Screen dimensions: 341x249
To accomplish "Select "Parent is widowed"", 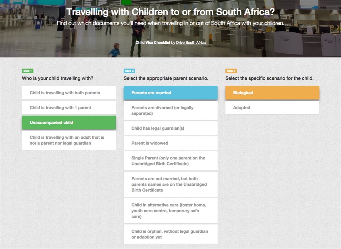I will 170,143.
